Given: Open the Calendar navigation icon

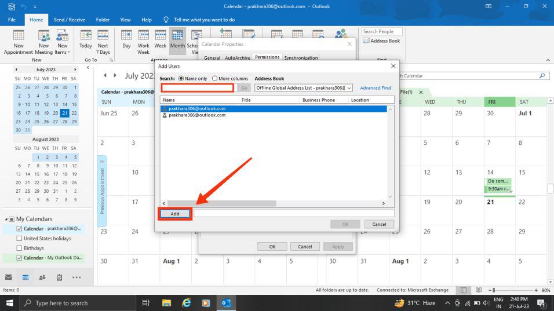Looking at the screenshot, I should 25,277.
